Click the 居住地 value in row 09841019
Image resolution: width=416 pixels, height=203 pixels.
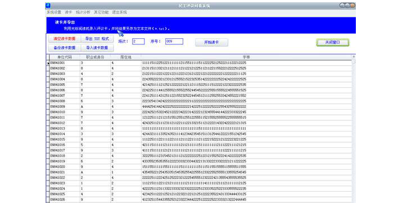tap(126, 161)
